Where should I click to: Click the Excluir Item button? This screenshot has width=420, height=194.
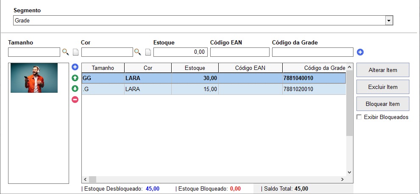[x=383, y=87]
